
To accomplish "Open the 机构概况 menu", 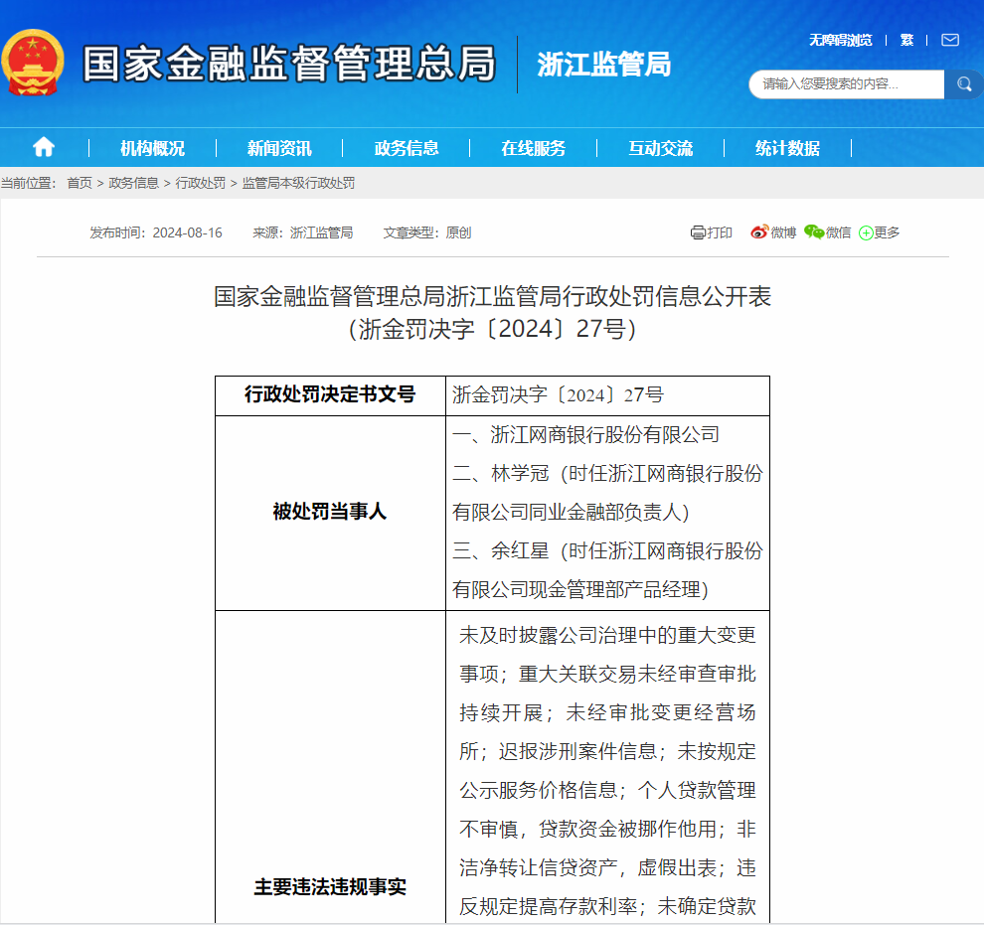I will [x=152, y=148].
